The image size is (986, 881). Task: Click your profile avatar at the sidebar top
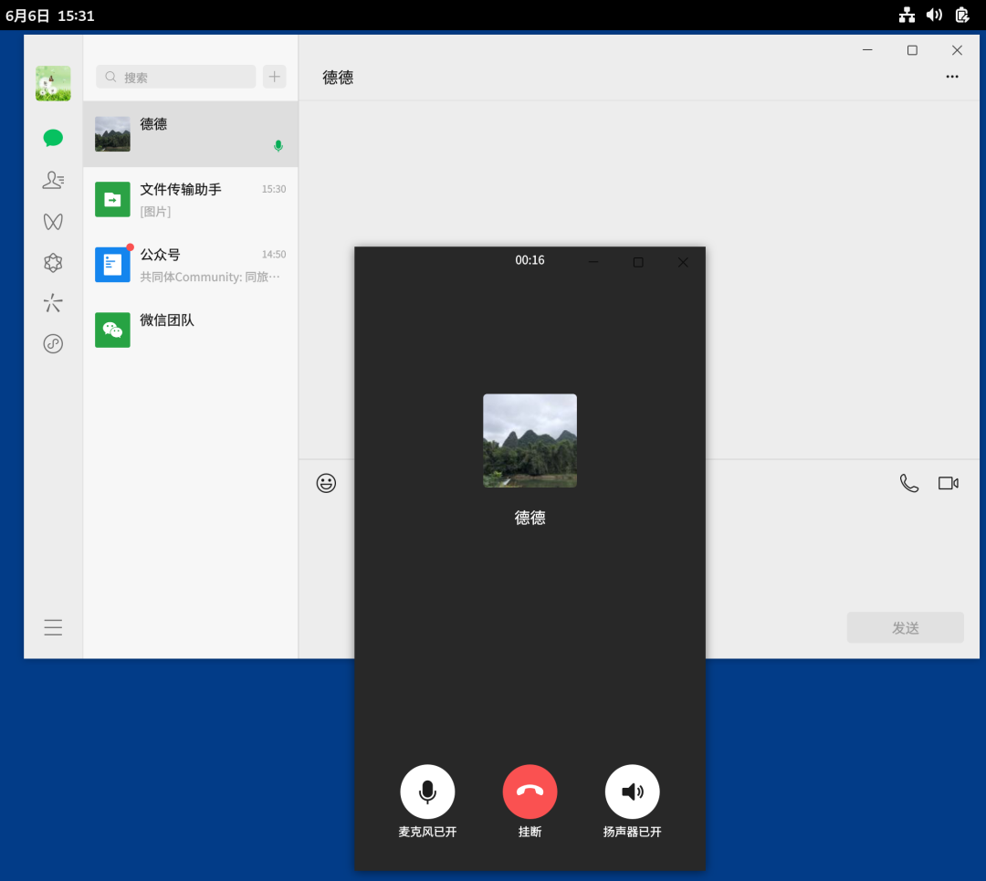53,83
